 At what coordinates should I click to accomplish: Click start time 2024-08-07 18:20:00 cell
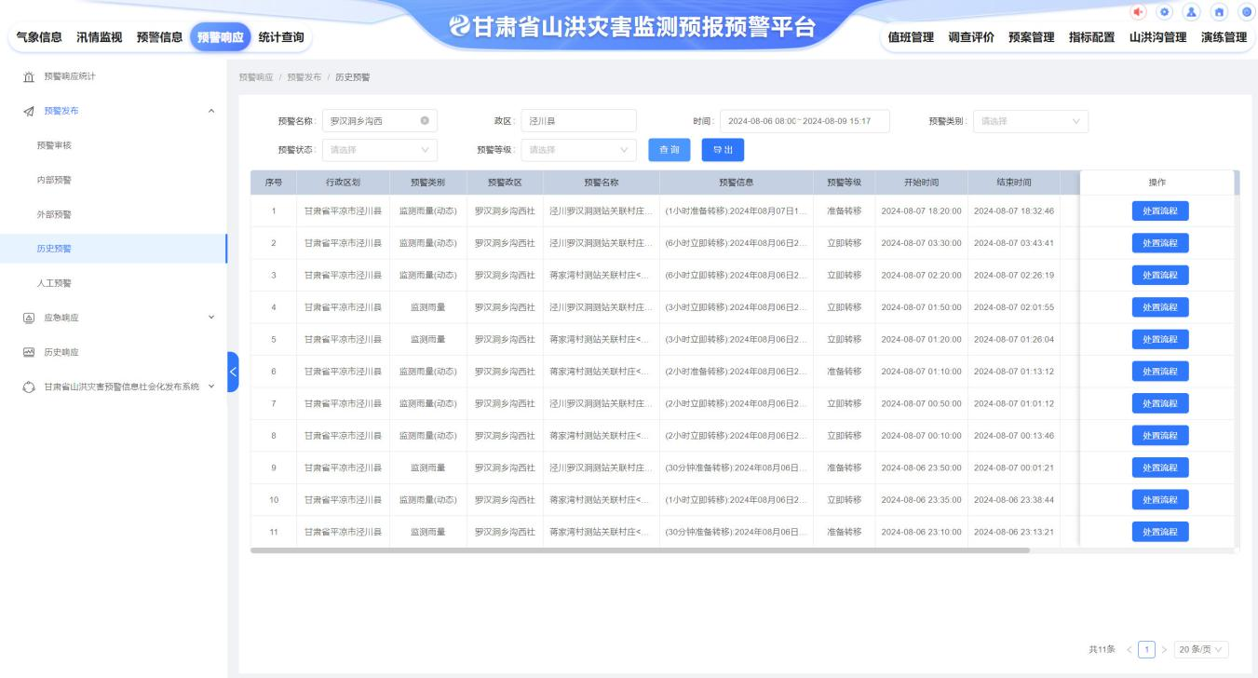click(921, 211)
